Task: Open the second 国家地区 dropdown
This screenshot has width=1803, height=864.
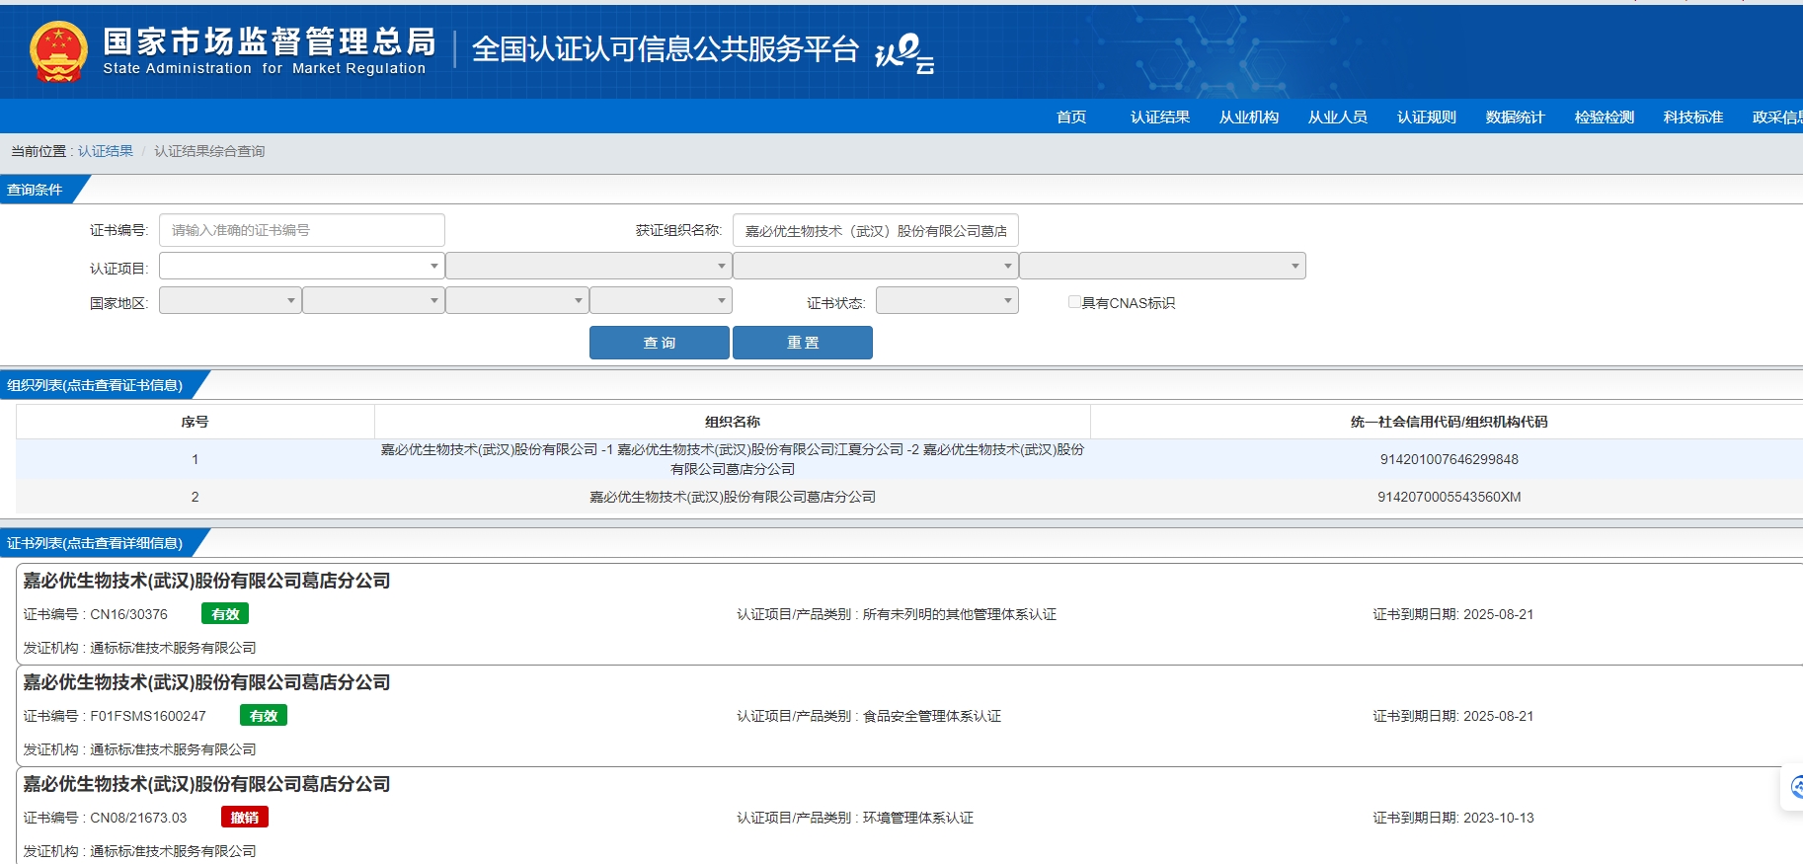Action: [x=373, y=300]
